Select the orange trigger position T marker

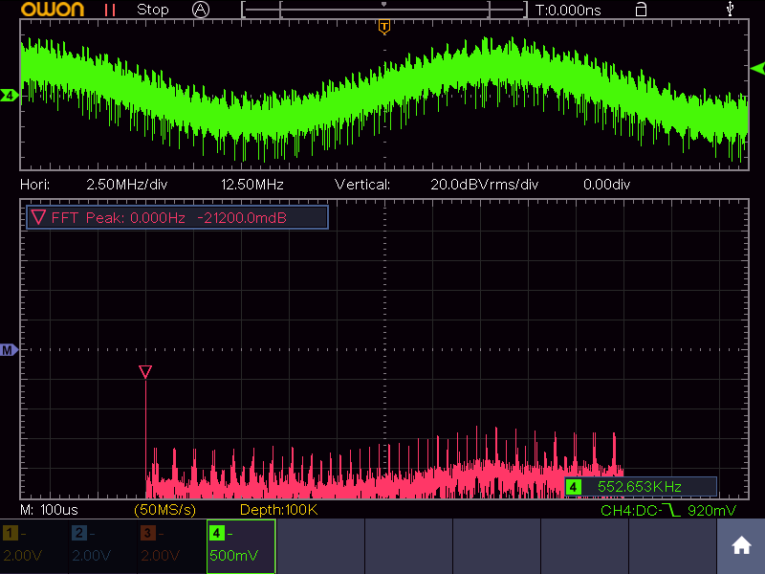coord(383,27)
